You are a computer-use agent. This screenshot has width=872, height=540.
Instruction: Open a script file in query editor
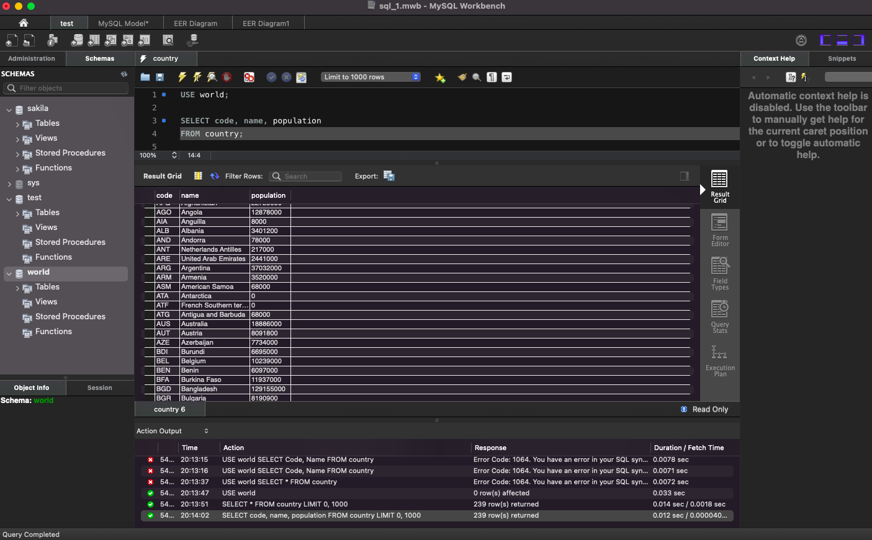tap(145, 77)
